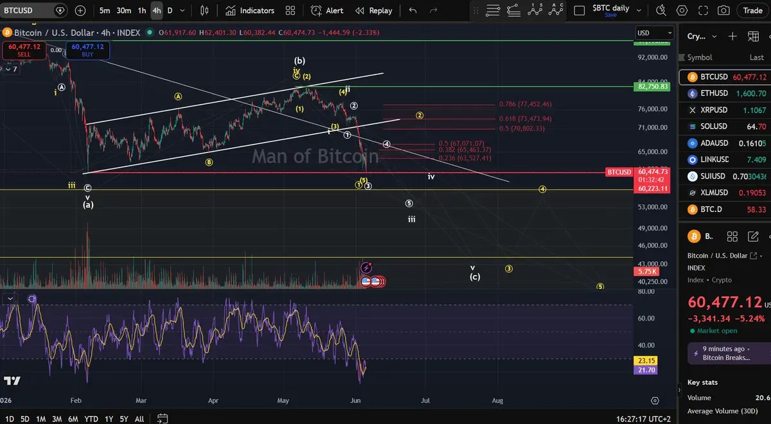
Task: Select the trend line with levels tool
Action: point(514,10)
